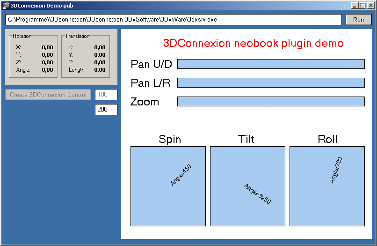
Task: Click the Rotation X value 0,00
Action: [47, 47]
